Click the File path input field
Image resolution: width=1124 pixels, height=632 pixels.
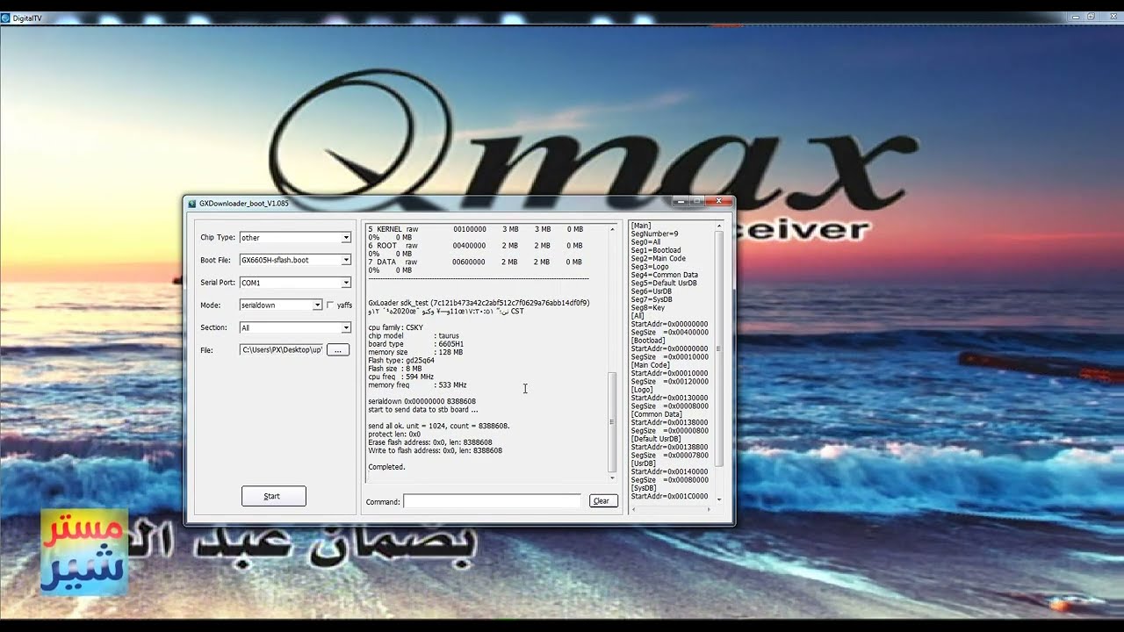point(281,349)
